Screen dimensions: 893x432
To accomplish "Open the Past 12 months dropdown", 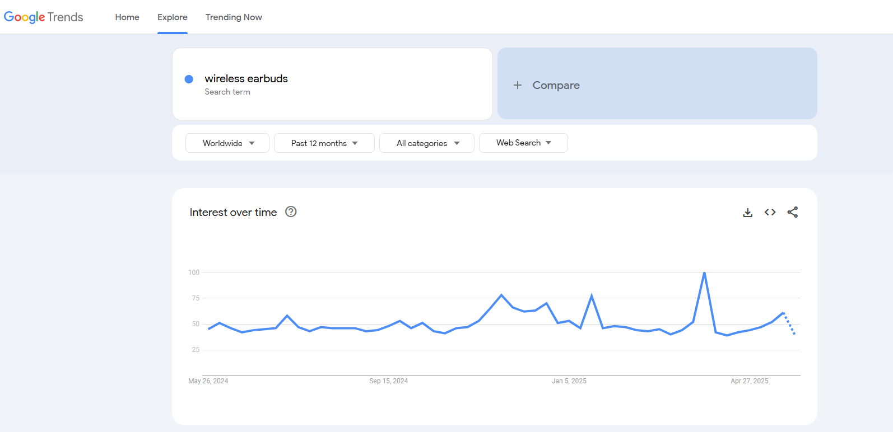I will (x=324, y=143).
